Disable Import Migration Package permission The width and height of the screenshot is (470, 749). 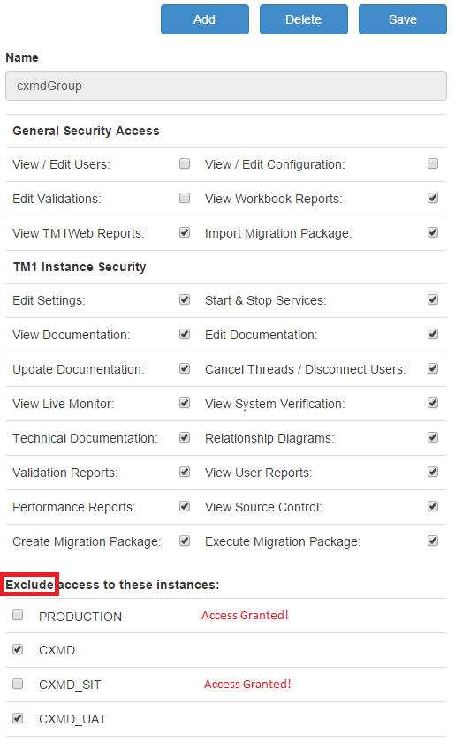(433, 232)
